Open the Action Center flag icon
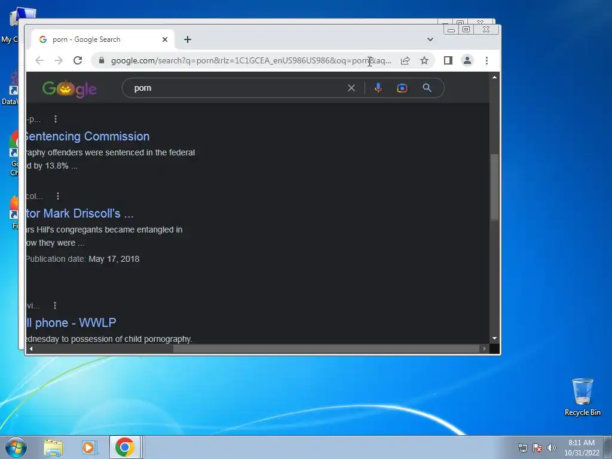 click(x=537, y=448)
